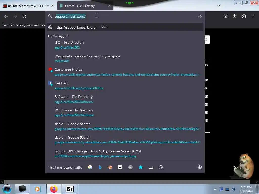Click the scrollbar left arrow
This screenshot has height=194, width=259.
[x=2, y=182]
